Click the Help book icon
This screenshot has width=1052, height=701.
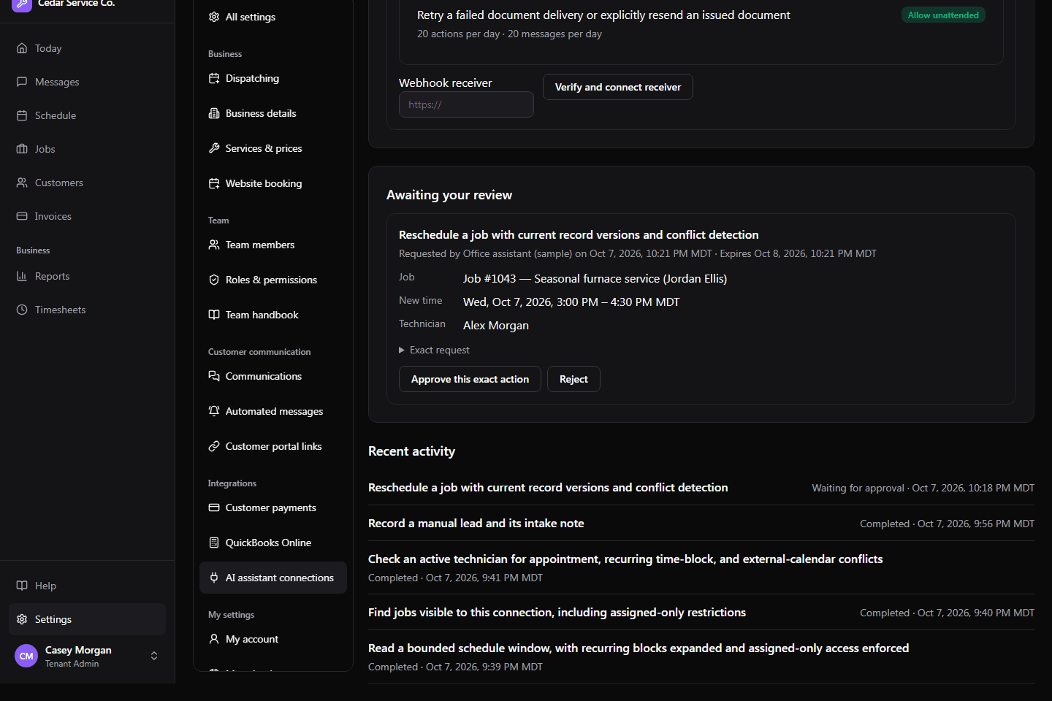[x=22, y=586]
